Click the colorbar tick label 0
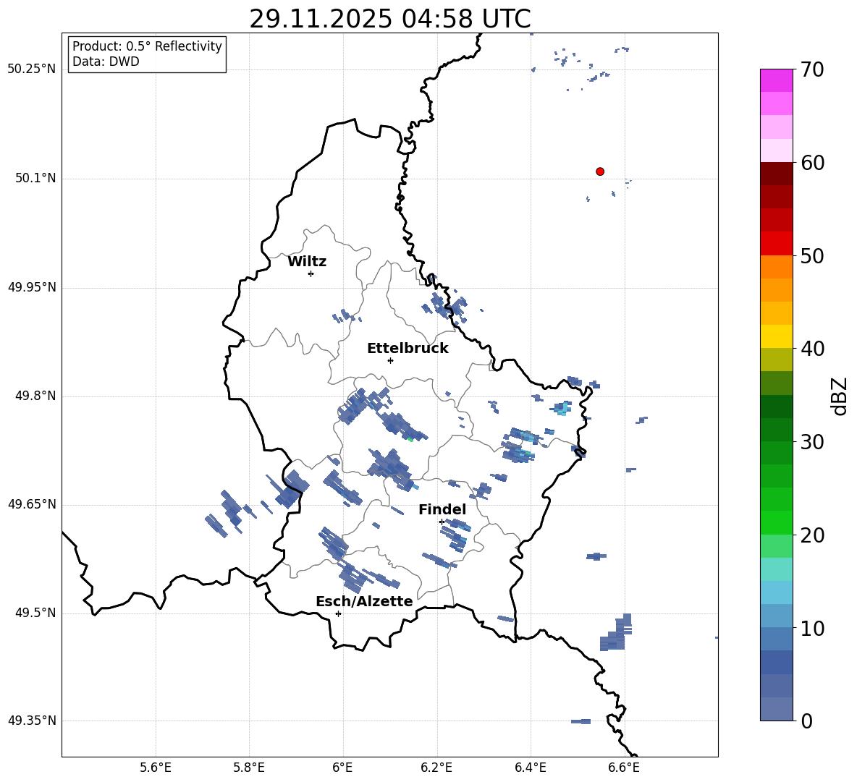857x782 pixels. pos(806,721)
